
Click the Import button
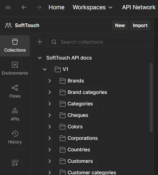(140, 25)
